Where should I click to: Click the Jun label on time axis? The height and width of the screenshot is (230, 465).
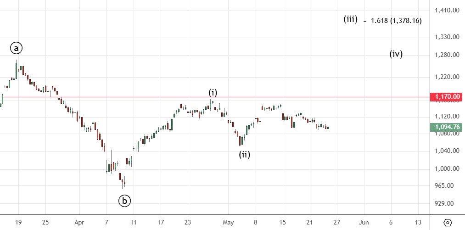tap(364, 222)
